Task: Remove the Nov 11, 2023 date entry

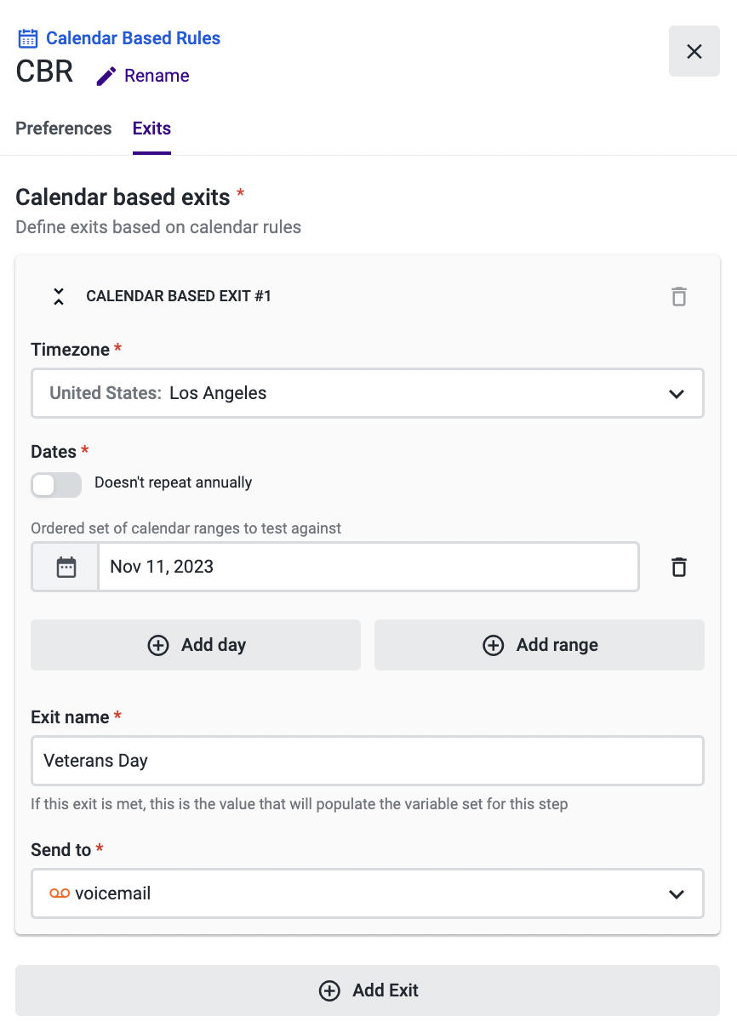Action: click(x=678, y=567)
